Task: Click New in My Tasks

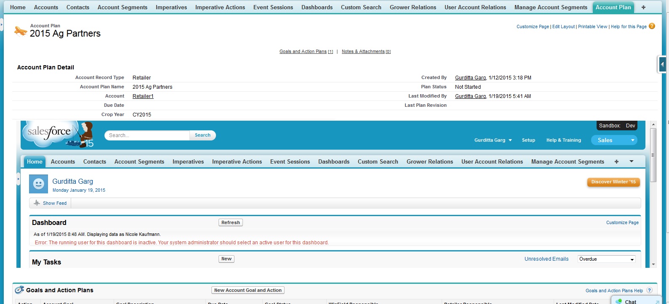Action: tap(227, 259)
